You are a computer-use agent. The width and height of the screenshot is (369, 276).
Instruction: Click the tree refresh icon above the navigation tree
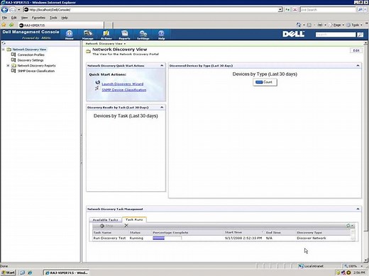[x=4, y=43]
